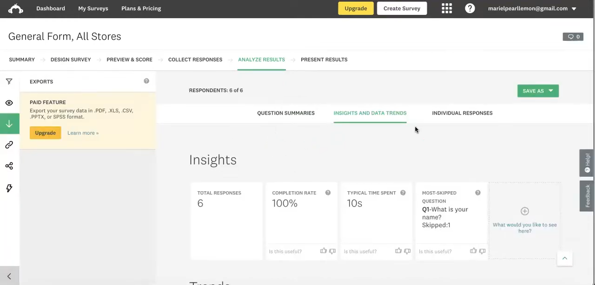Open the help question mark icon
Viewport: 595px width, 285px height.
470,8
